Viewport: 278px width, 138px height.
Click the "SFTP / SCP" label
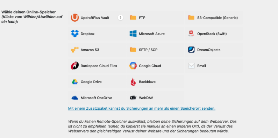(x=148, y=50)
